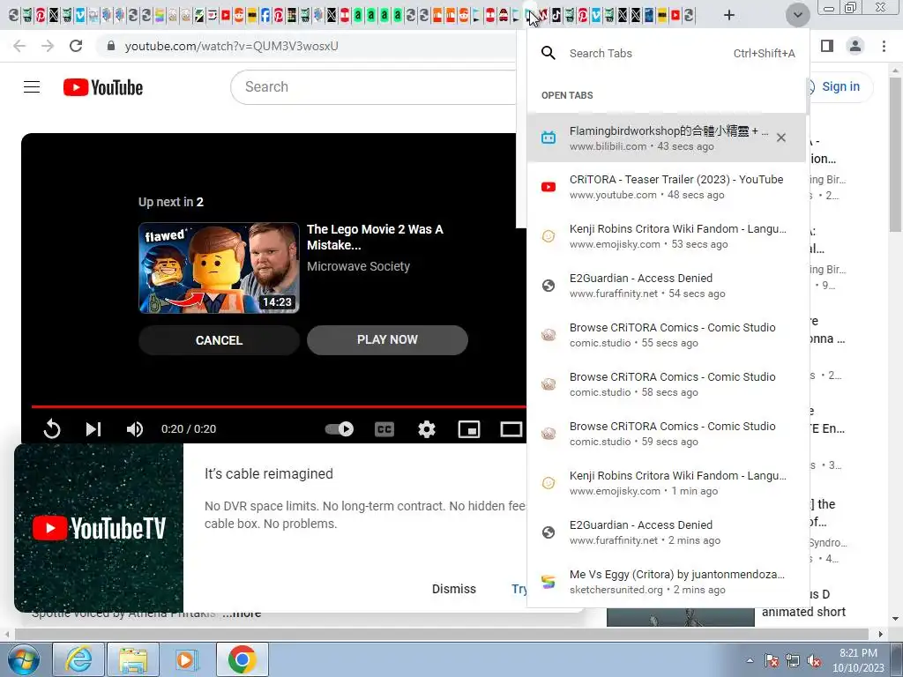903x677 pixels.
Task: Click the replay video button
Action: point(52,429)
